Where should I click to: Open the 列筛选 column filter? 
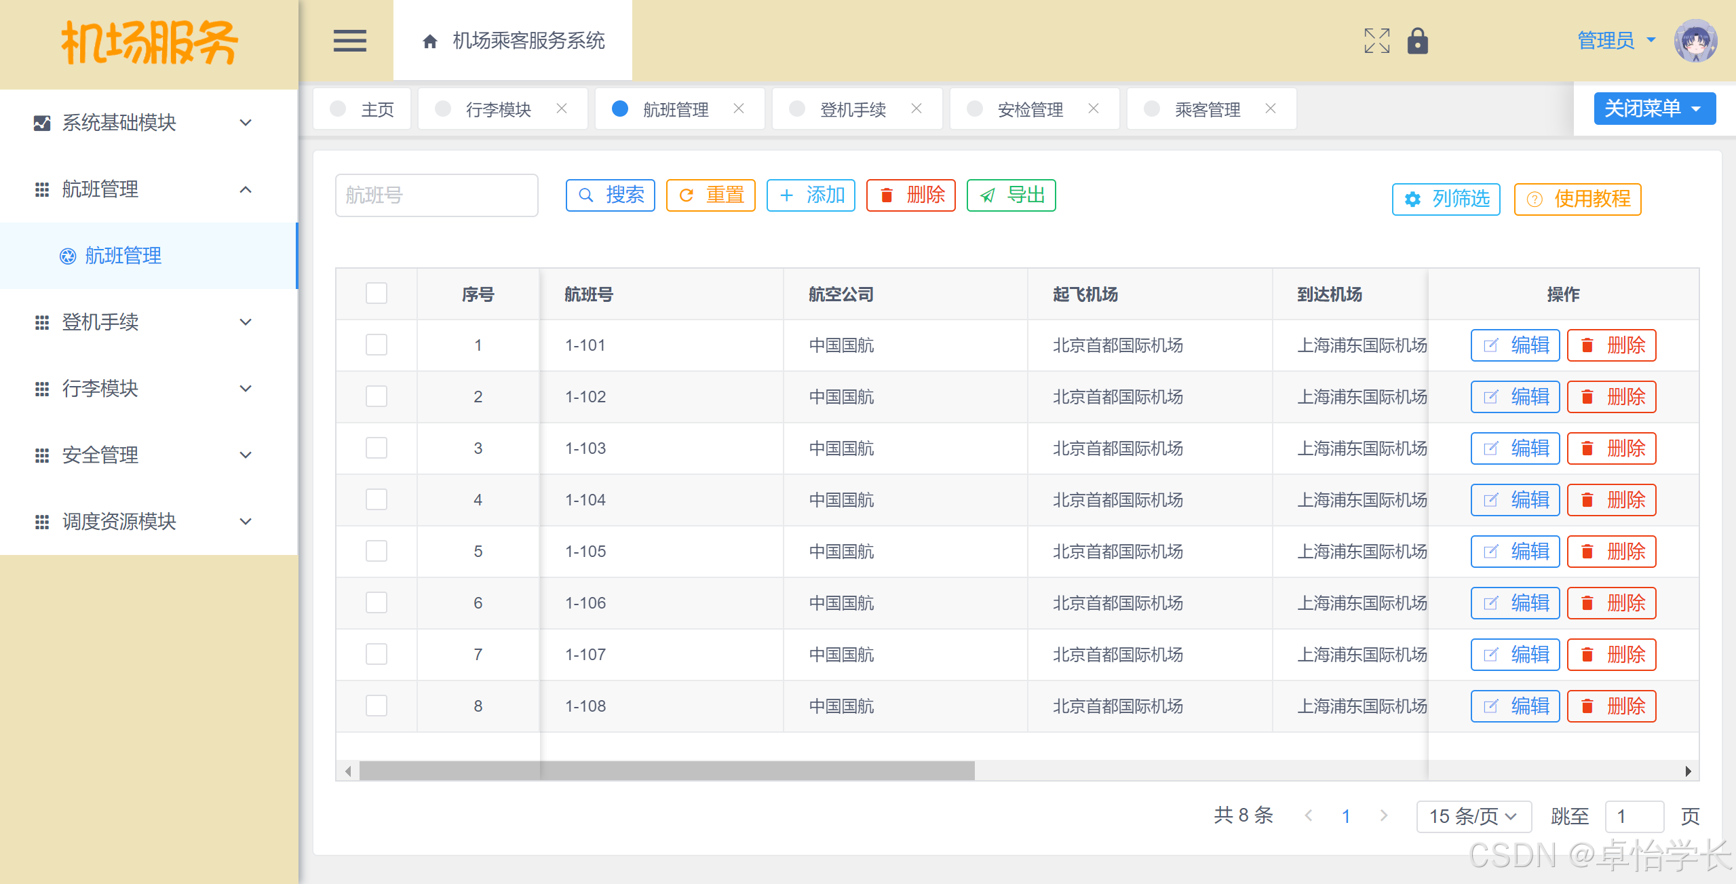tap(1446, 199)
